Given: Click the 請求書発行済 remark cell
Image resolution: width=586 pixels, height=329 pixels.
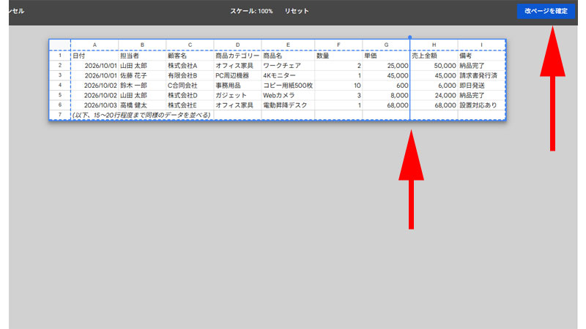Looking at the screenshot, I should [x=481, y=75].
